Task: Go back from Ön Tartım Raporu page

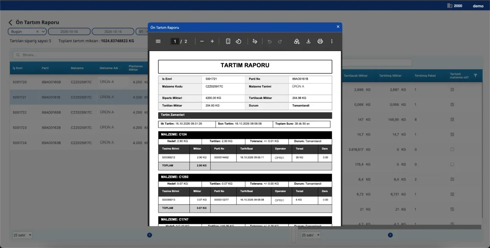Action: tap(10, 22)
